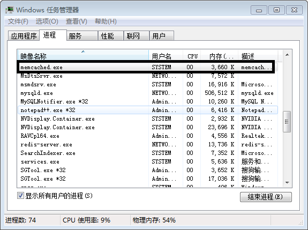Click the 进程数: 74 status entry

coord(21,220)
